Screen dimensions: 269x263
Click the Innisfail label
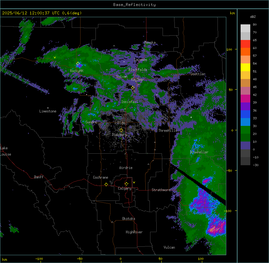[x=130, y=102]
